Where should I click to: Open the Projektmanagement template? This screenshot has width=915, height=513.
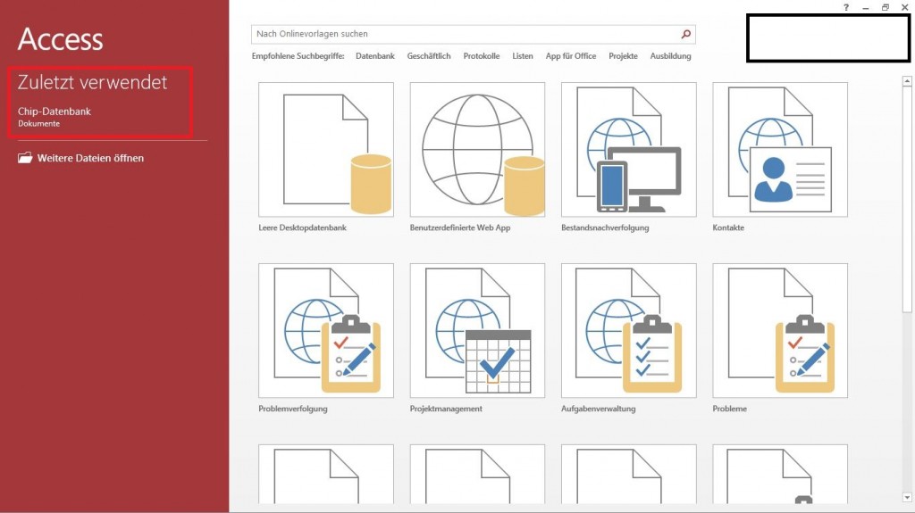point(477,330)
